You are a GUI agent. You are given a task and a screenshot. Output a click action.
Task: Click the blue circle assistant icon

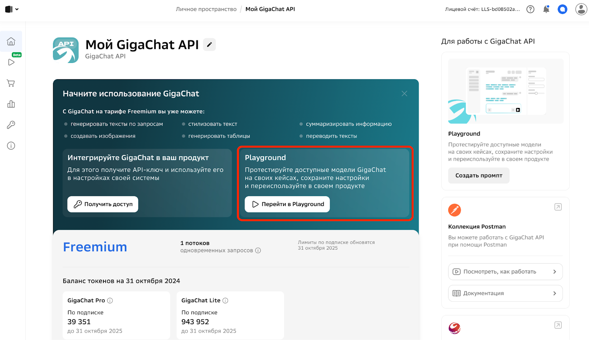(562, 9)
